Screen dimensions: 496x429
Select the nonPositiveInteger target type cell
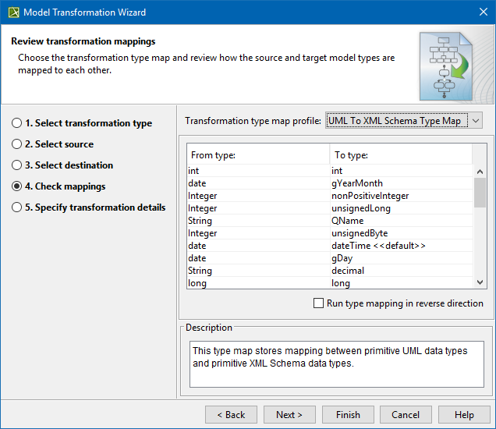tap(402, 196)
